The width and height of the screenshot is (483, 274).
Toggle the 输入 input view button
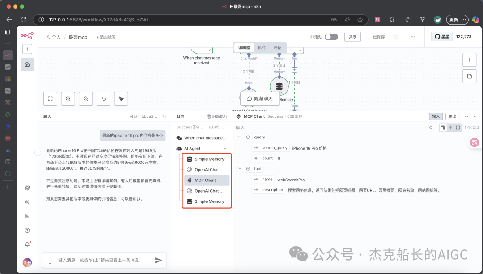[436, 116]
